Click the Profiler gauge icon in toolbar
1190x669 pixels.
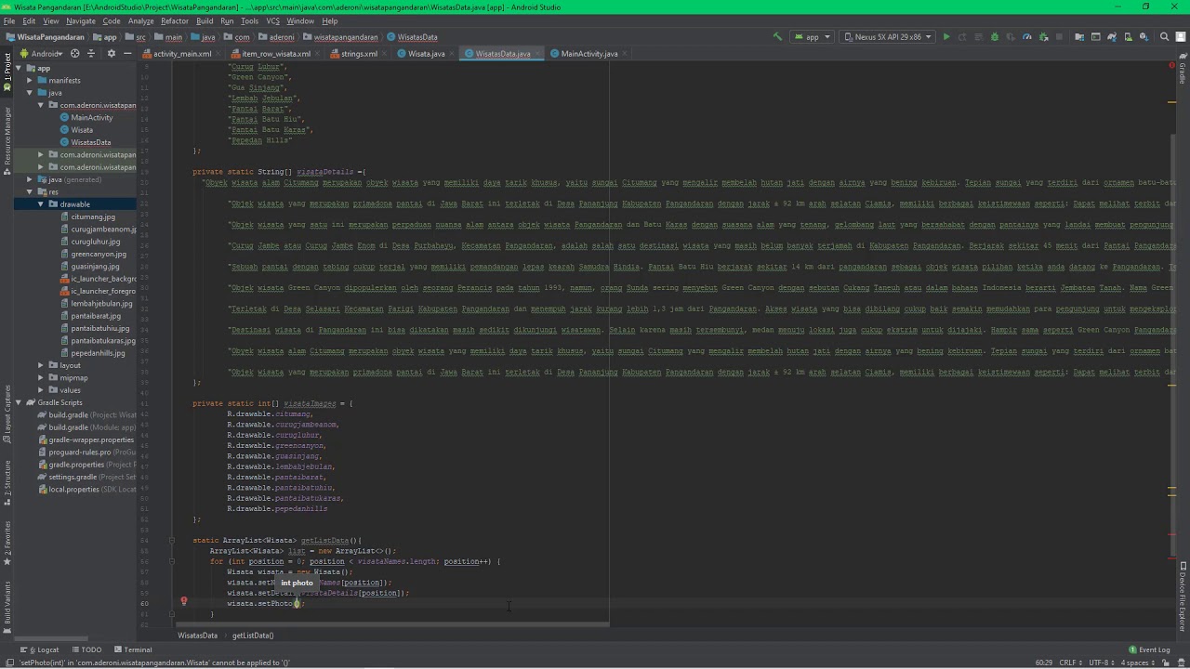(1026, 37)
